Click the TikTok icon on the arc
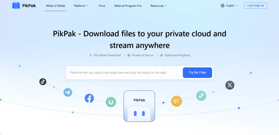 tap(43, 82)
